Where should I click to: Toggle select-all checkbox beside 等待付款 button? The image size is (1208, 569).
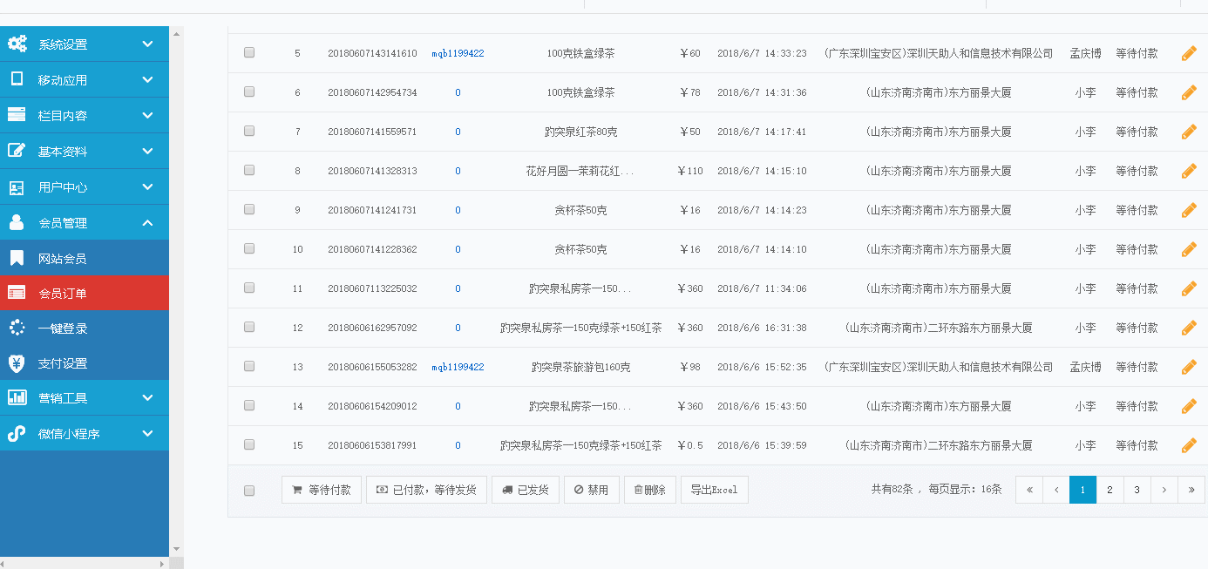(249, 491)
